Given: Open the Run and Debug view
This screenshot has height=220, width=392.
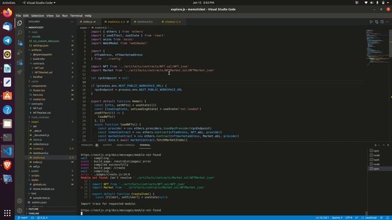Looking at the screenshot, I should (x=20, y=53).
